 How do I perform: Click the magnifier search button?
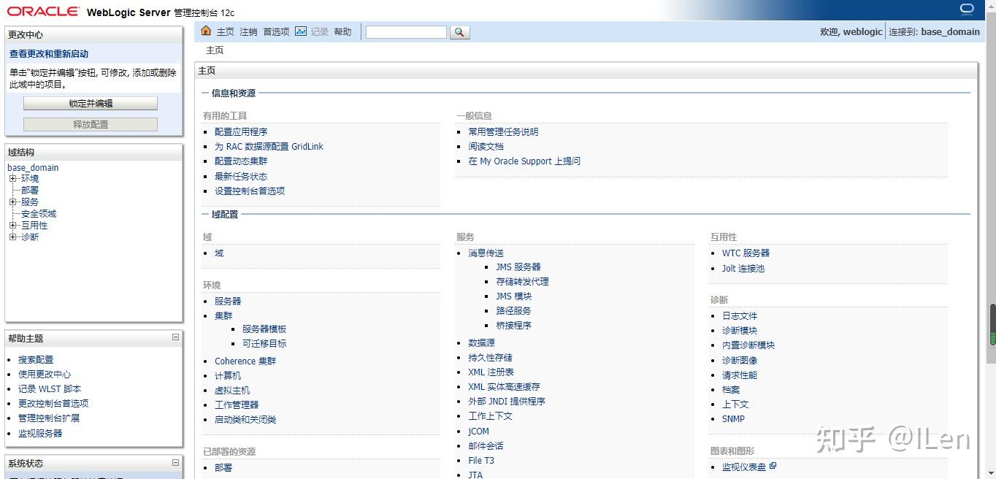tap(459, 32)
